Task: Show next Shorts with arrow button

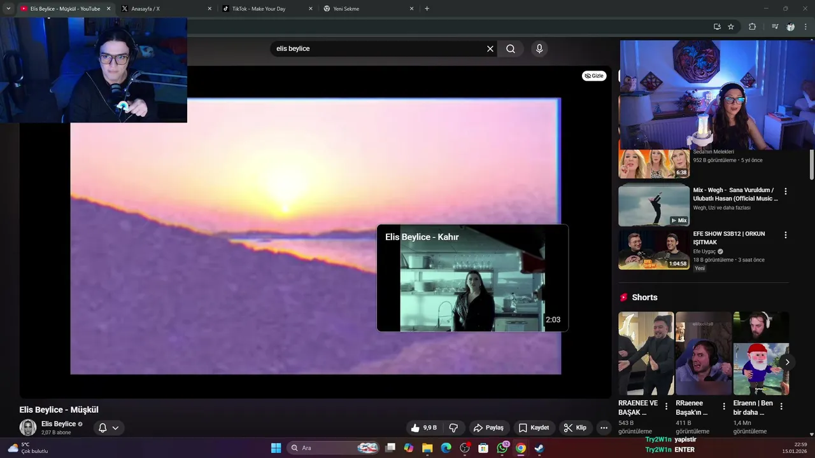Action: pyautogui.click(x=787, y=362)
